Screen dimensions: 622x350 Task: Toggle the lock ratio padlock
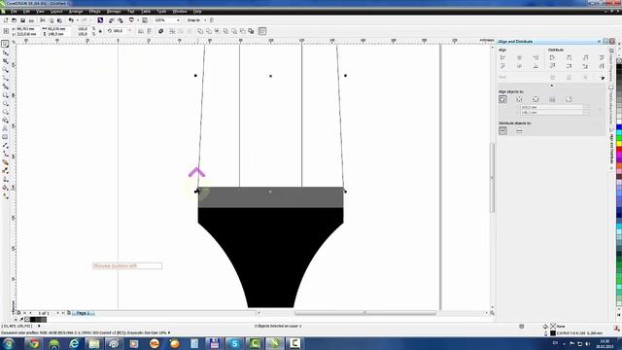[100, 31]
